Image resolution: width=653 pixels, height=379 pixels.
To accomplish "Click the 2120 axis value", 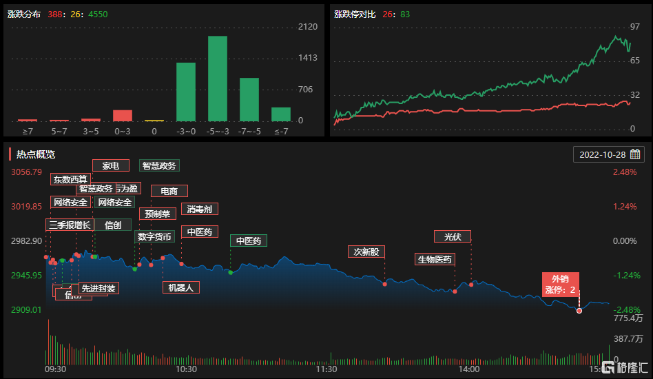I will click(x=308, y=27).
